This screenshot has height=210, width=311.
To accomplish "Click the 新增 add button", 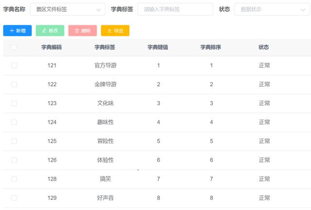I will (x=17, y=31).
